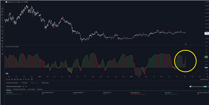Viewport: 209px width, 105px height.
Task: Select the patterns drawing tool
Action: pyautogui.click(x=2, y=12)
